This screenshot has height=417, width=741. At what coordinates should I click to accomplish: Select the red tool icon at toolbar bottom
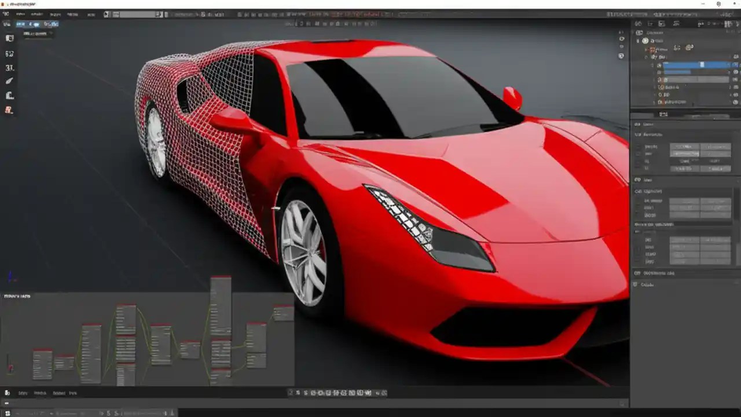coord(9,111)
